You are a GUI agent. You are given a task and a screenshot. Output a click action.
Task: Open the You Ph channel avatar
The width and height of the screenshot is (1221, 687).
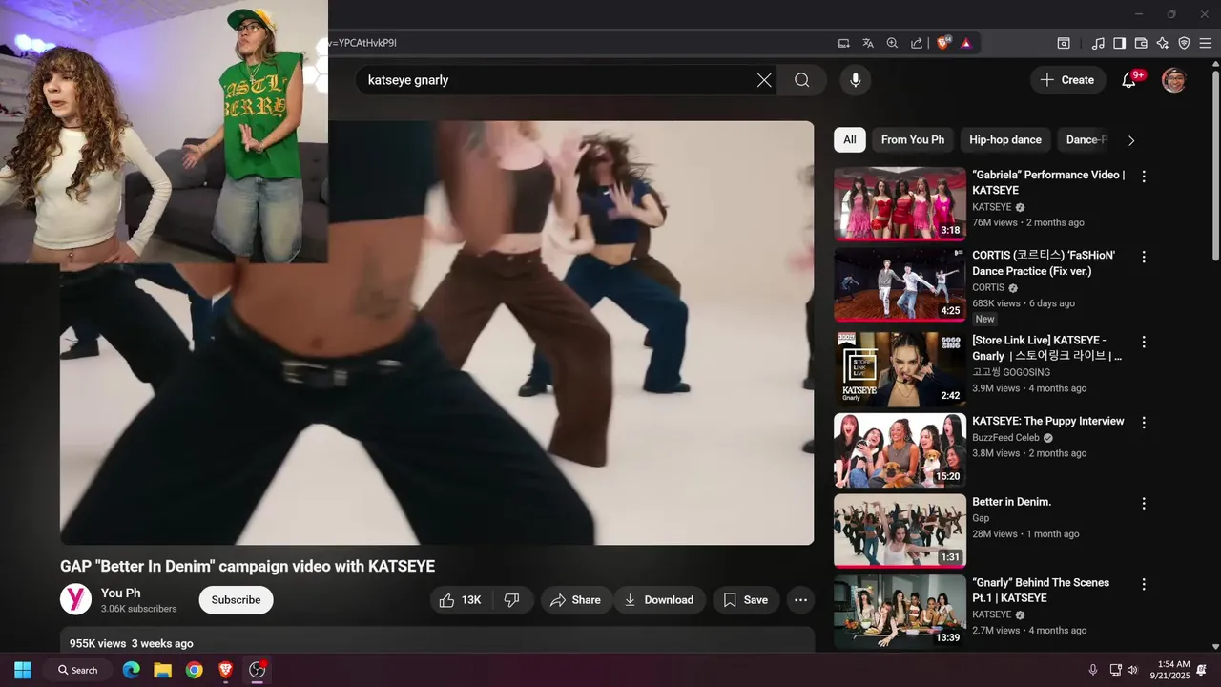pos(75,599)
